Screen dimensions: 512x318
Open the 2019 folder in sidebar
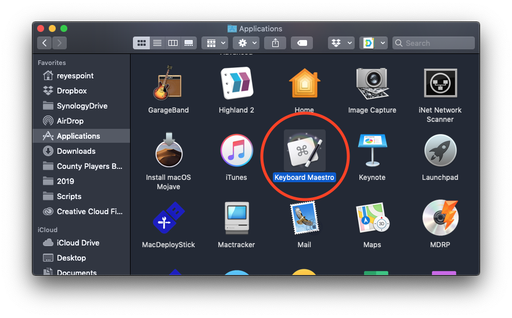81,181
